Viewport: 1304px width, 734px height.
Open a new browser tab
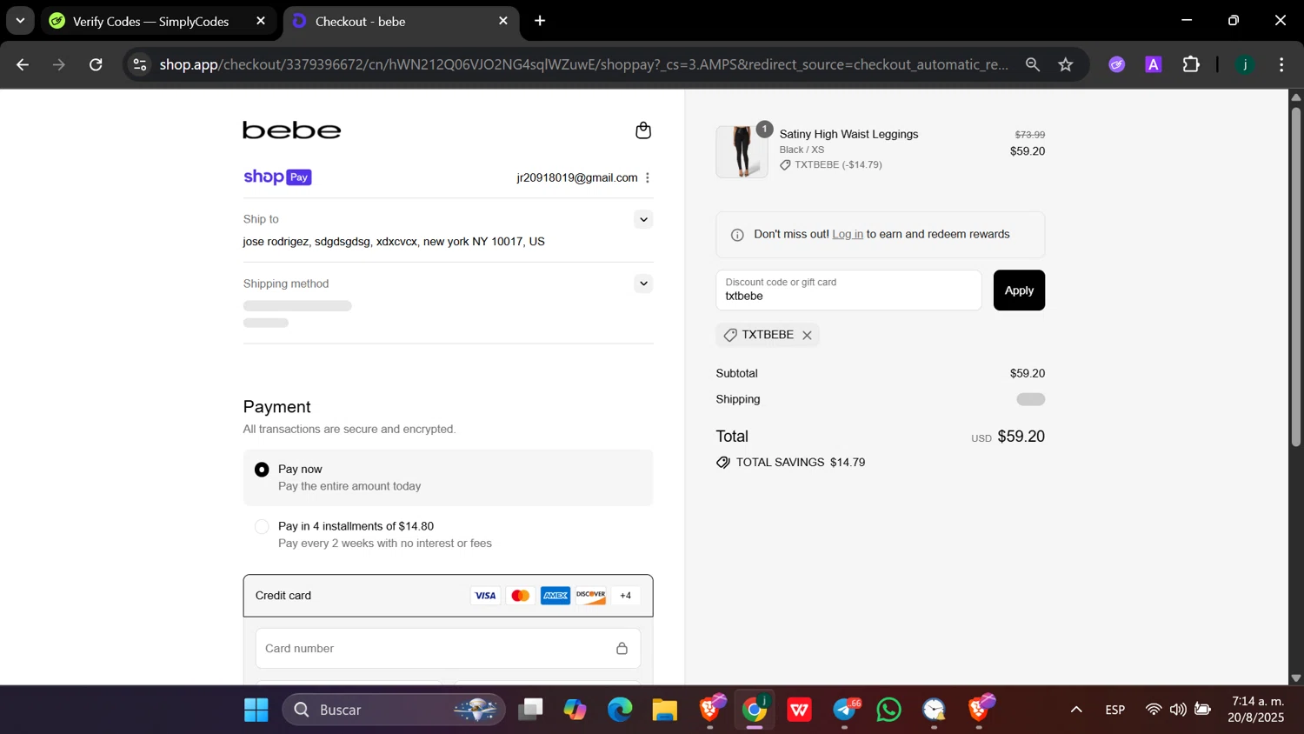pos(540,21)
